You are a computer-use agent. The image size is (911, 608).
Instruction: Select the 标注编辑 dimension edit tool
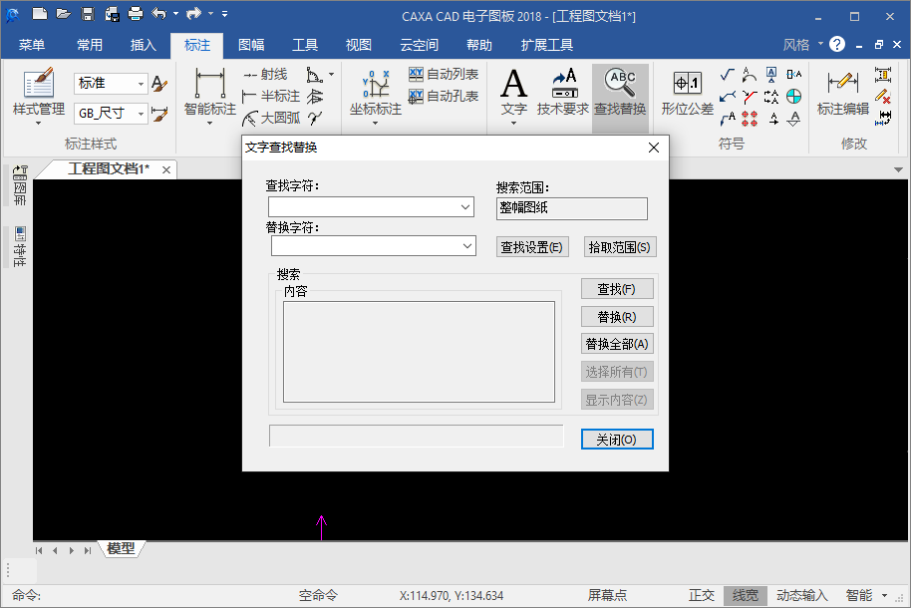[x=843, y=93]
